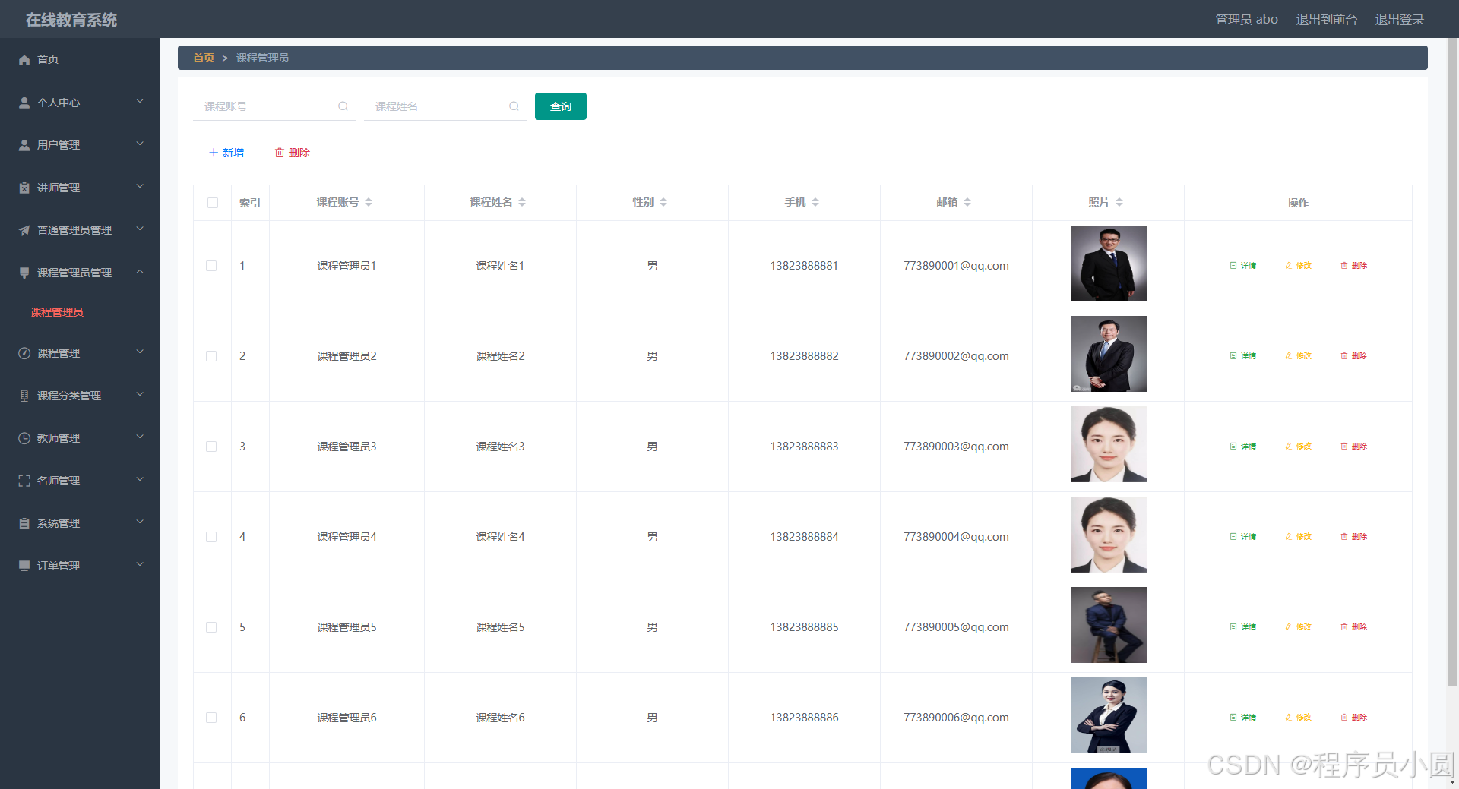Viewport: 1459px width, 789px height.
Task: Click the 用户管理 user icon
Action: click(24, 145)
